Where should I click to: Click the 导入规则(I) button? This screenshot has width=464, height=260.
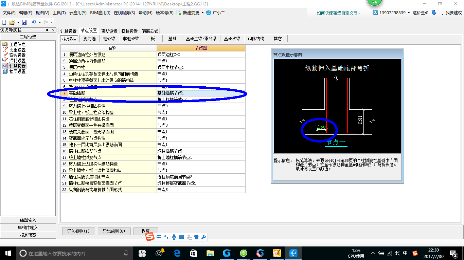point(78,231)
